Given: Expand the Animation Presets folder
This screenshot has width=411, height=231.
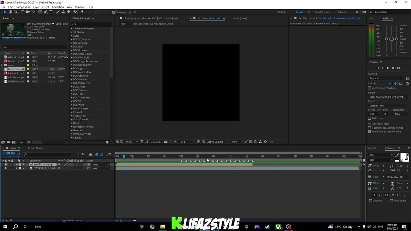Looking at the screenshot, I should pos(72,28).
